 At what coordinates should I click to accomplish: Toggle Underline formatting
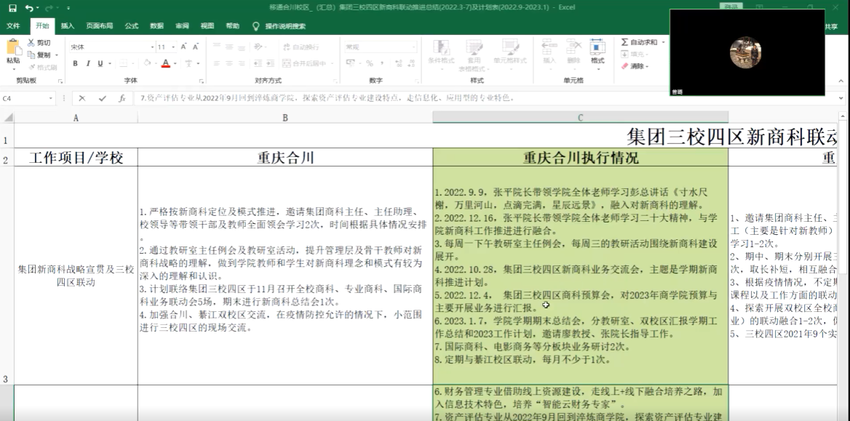pos(100,63)
